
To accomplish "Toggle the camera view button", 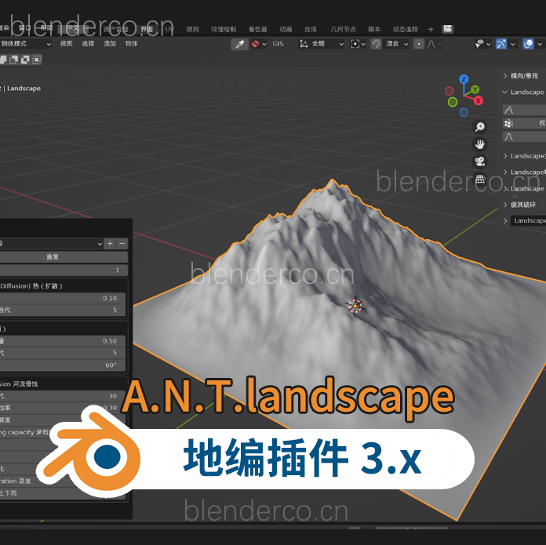I will (480, 162).
